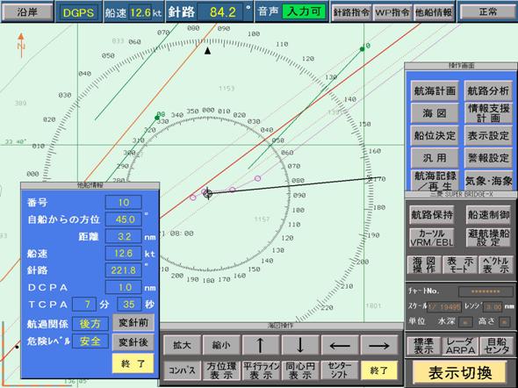Click the 縮小 zoom-out button
The image size is (518, 388).
click(x=221, y=345)
